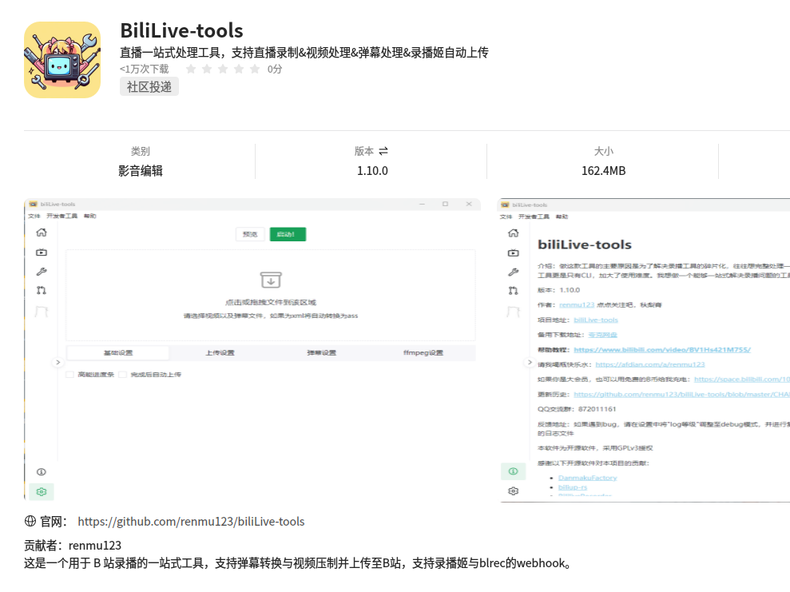Click the 0分 rating score

pyautogui.click(x=275, y=69)
